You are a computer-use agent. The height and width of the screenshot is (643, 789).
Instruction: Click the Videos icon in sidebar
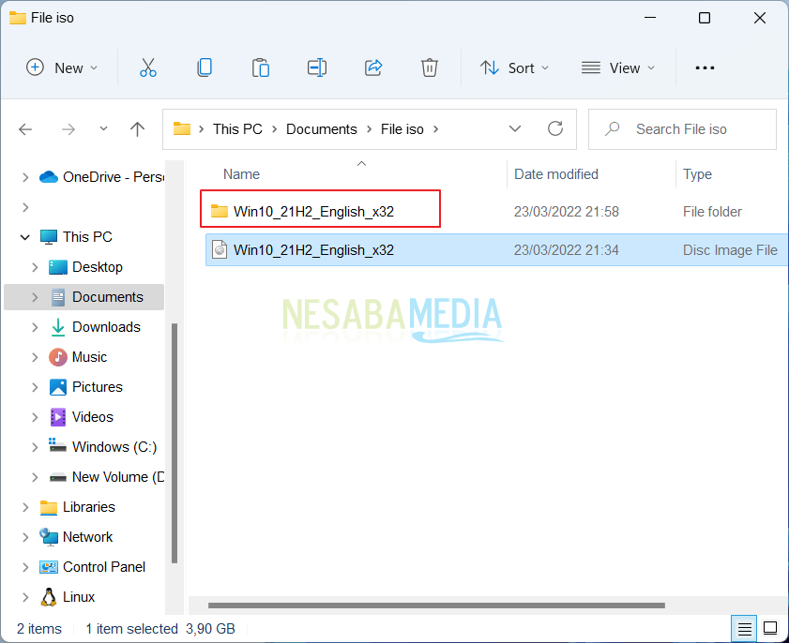point(58,417)
